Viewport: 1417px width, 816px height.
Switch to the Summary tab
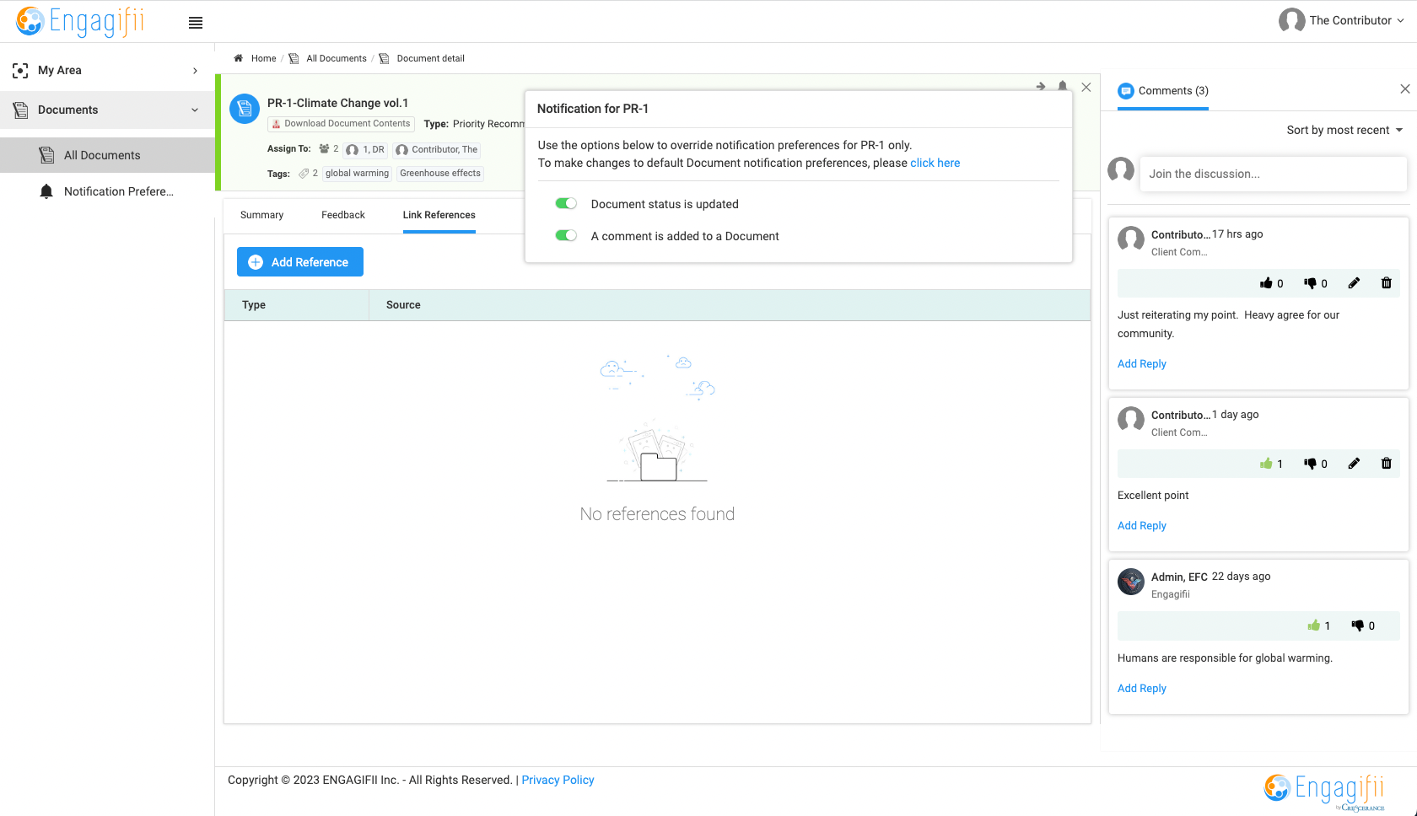(261, 215)
